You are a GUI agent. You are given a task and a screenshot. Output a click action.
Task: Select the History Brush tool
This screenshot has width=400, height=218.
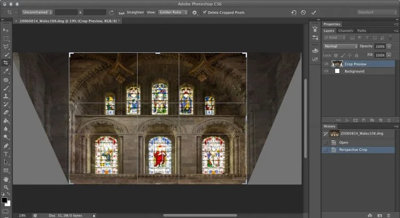point(6,104)
